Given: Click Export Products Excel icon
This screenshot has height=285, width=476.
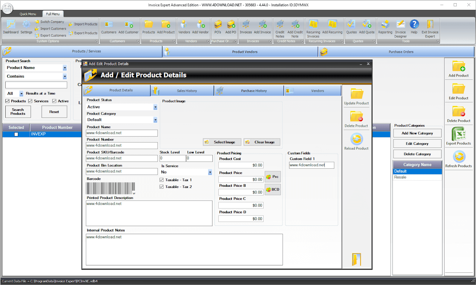Looking at the screenshot, I should (x=458, y=136).
